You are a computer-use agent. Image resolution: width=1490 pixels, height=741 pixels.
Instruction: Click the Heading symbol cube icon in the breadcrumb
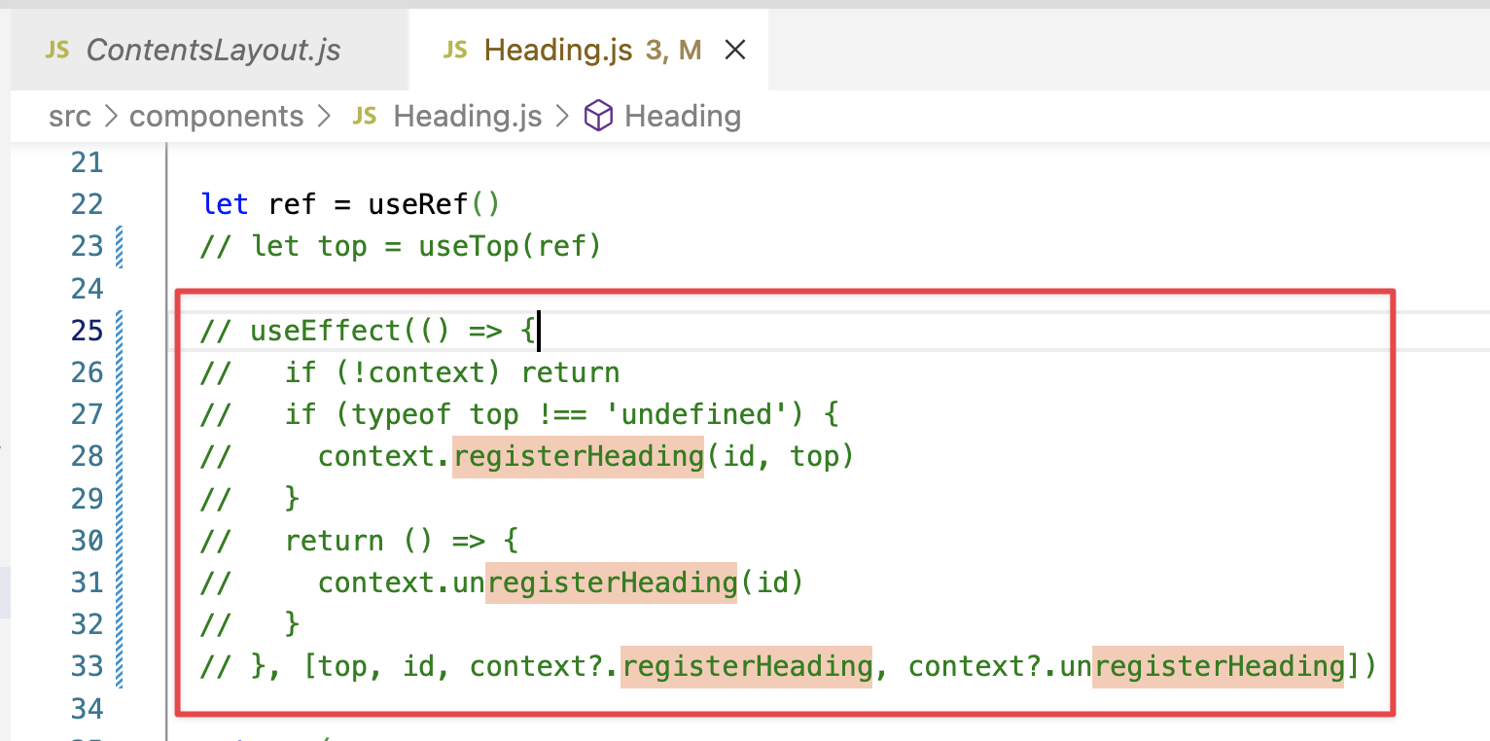[598, 116]
